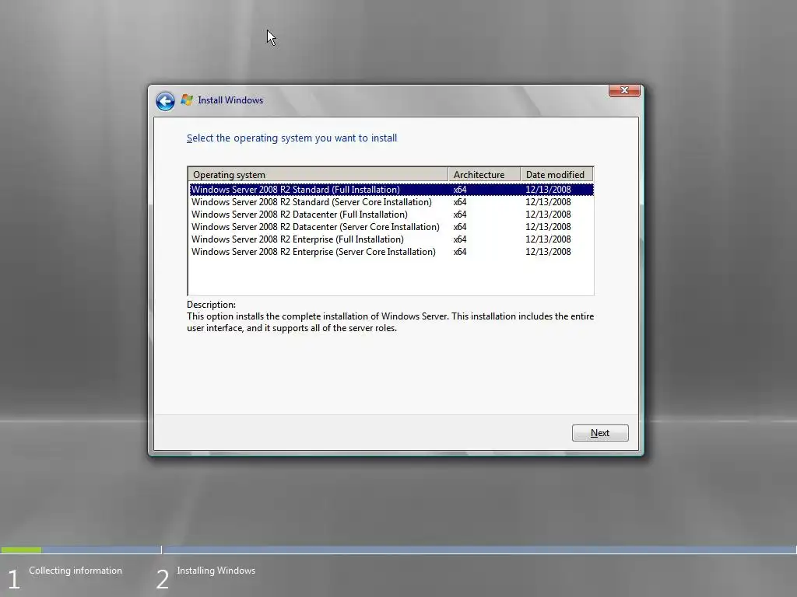
Task: Click the green setup progress bar
Action: coord(21,550)
